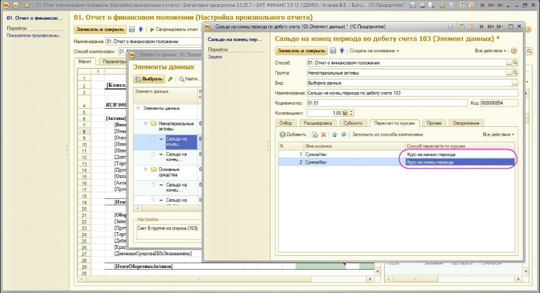Click the help question mark icon
Image resolution: width=540 pixels, height=293 pixels.
514,51
